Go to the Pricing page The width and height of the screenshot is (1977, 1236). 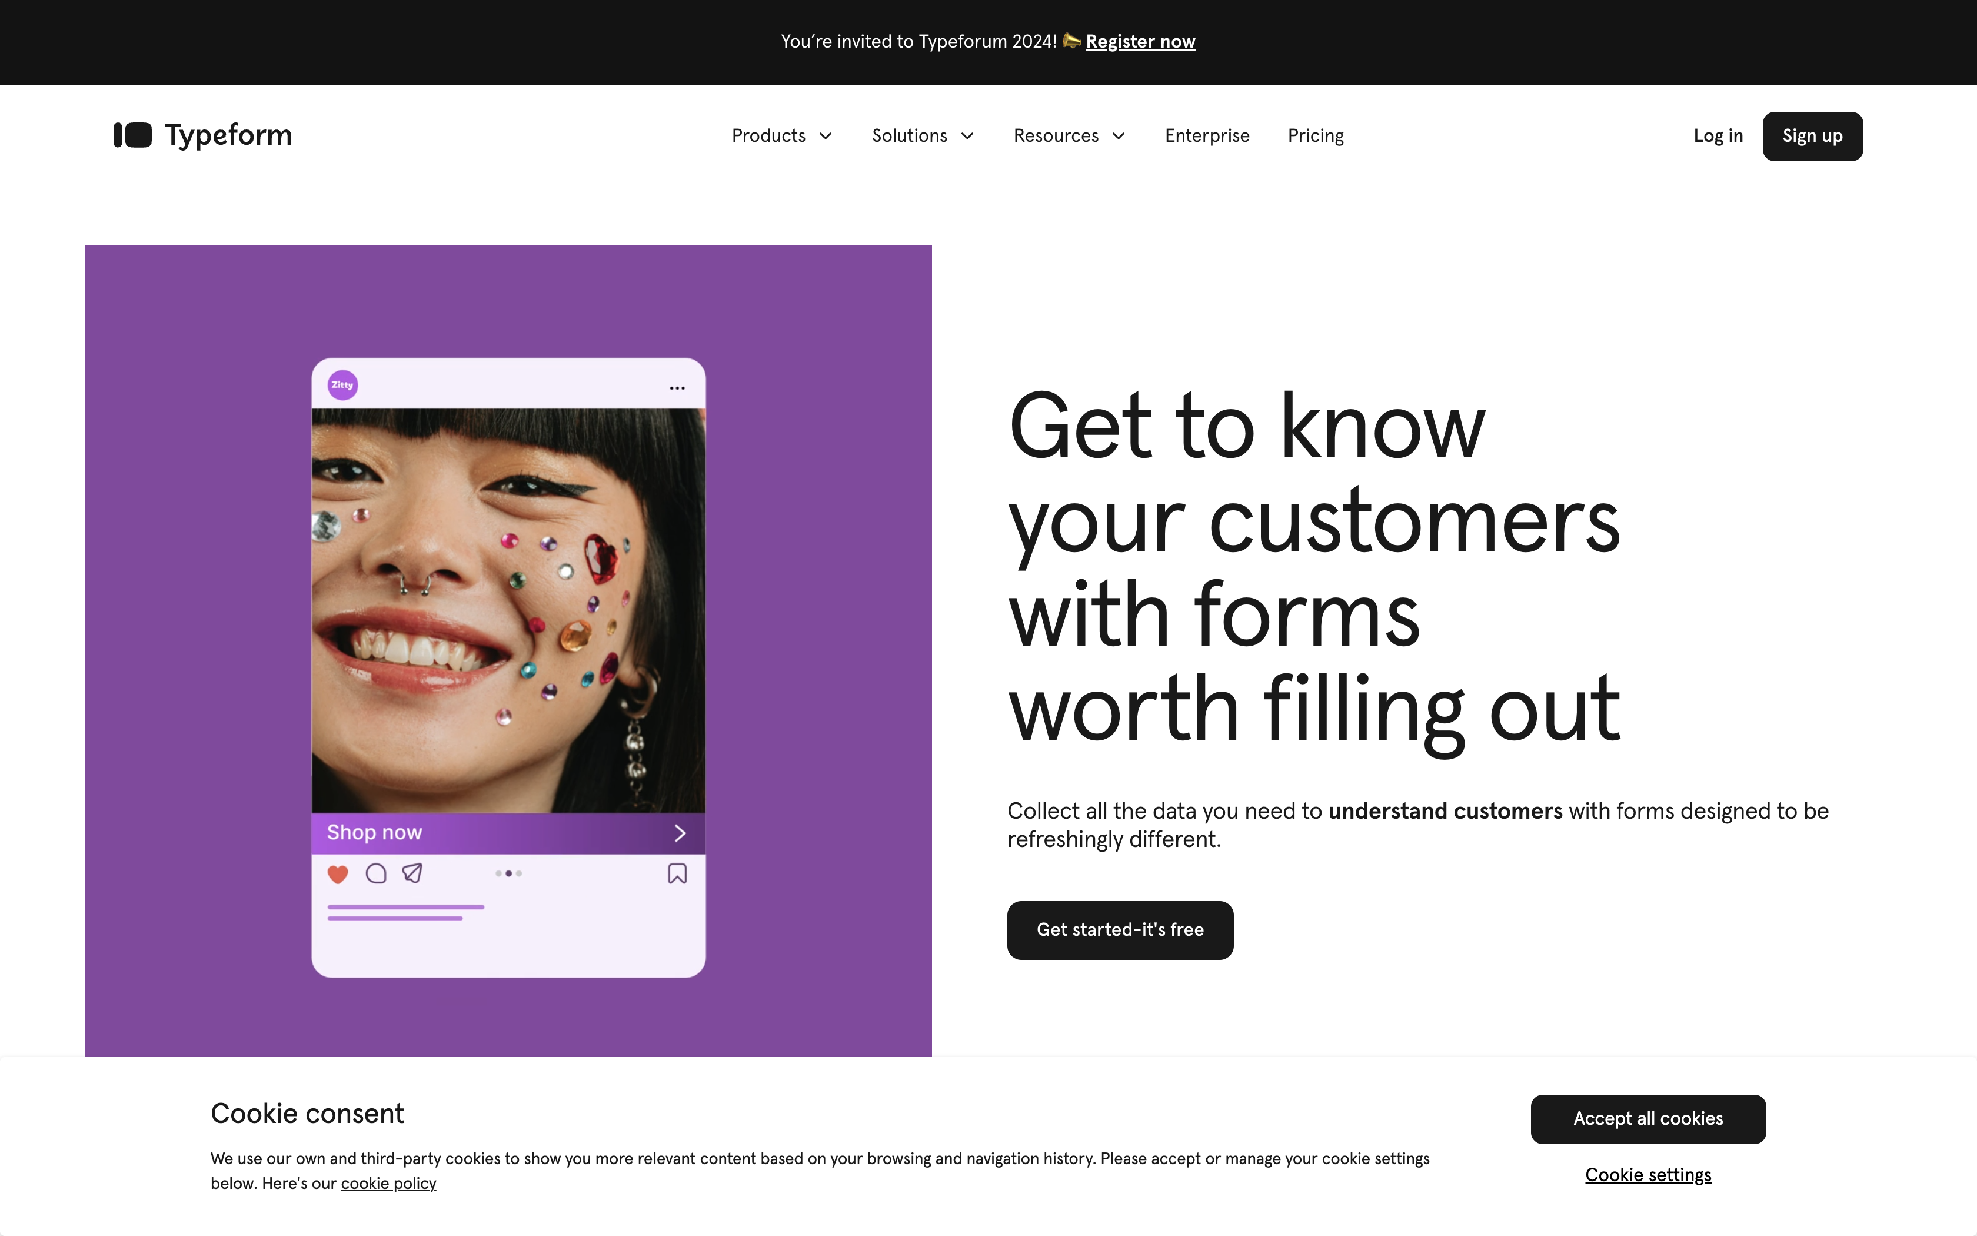coord(1315,136)
